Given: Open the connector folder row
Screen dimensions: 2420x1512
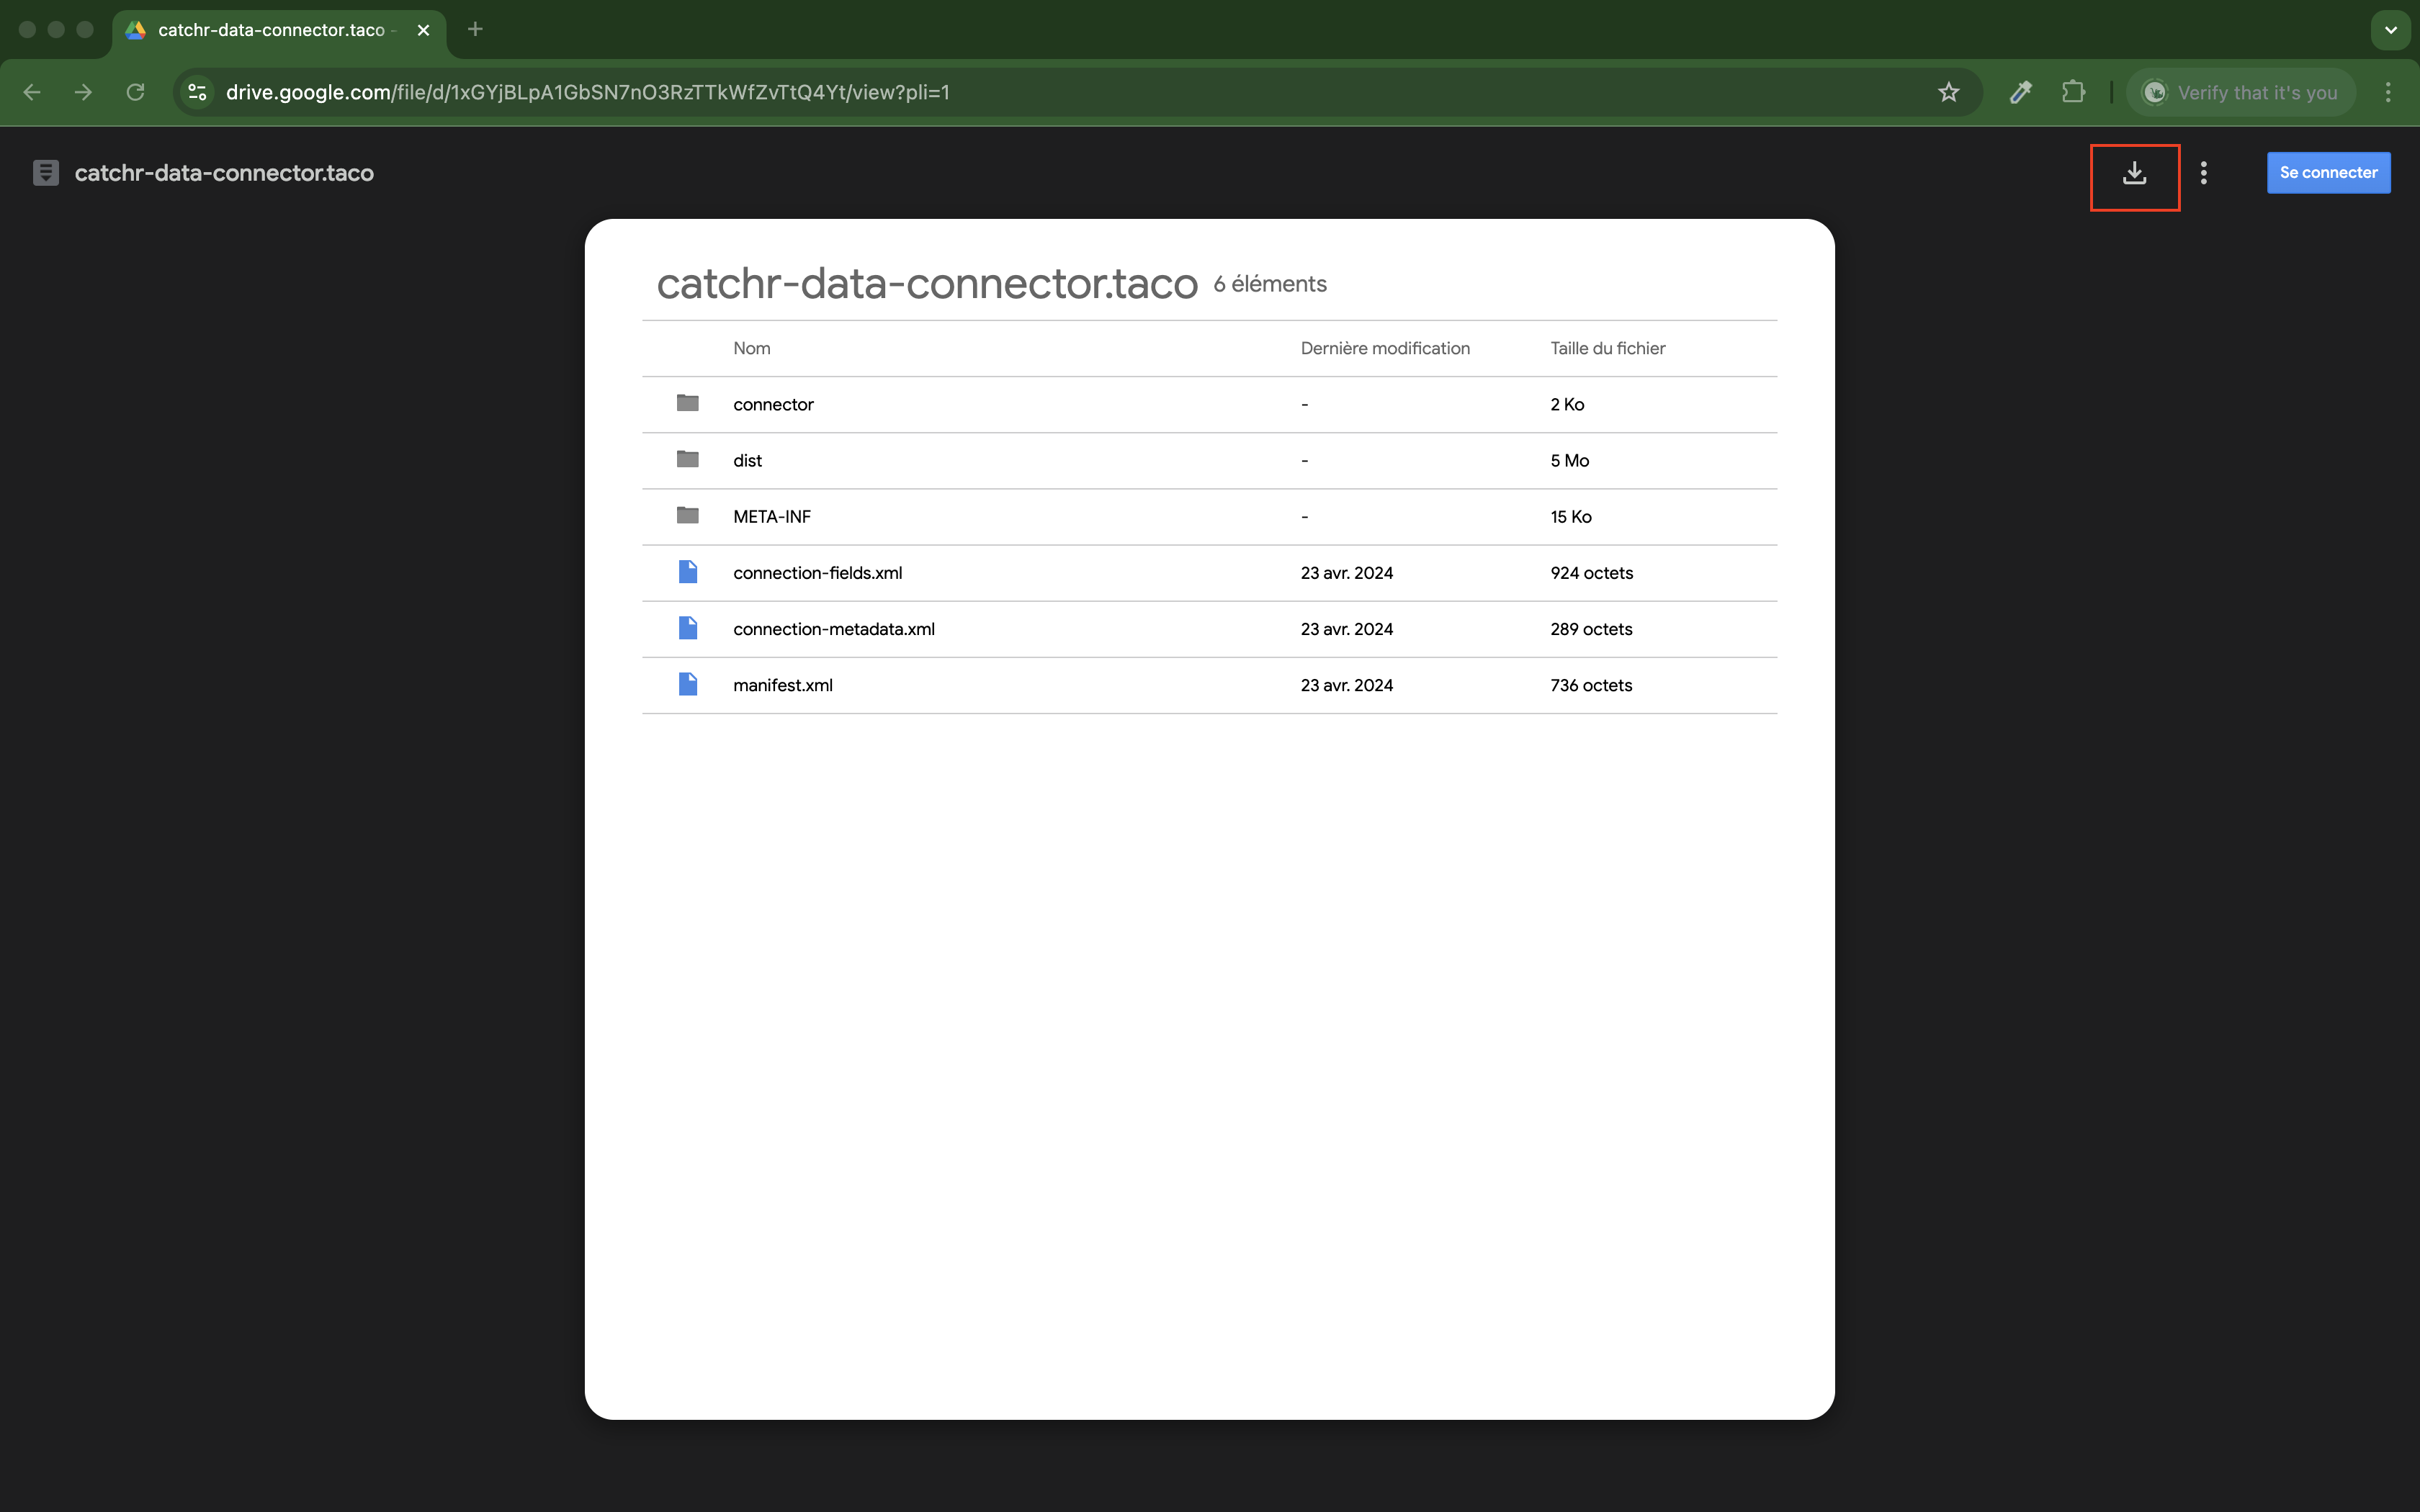Looking at the screenshot, I should coord(1209,405).
